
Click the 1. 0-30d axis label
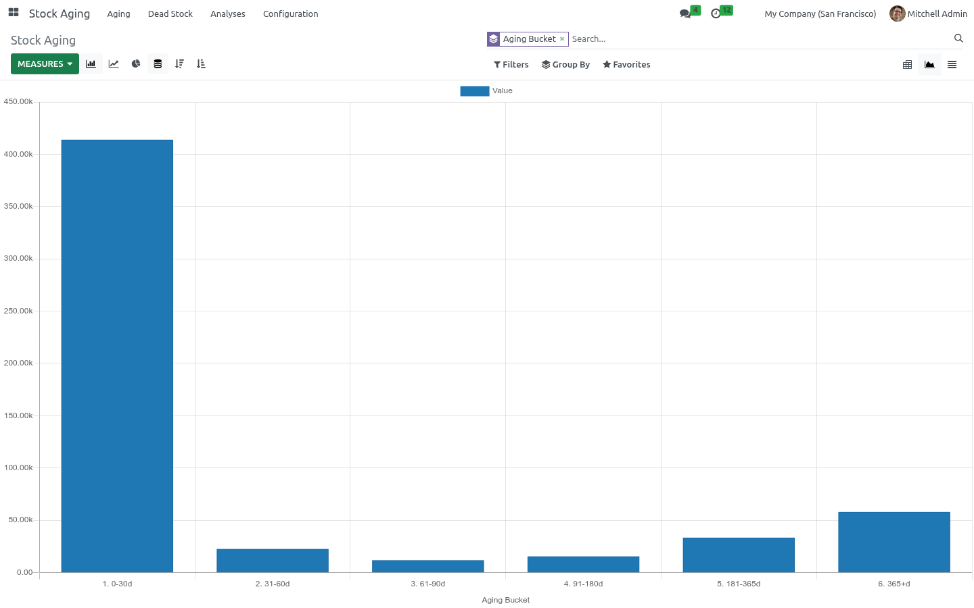(x=117, y=584)
